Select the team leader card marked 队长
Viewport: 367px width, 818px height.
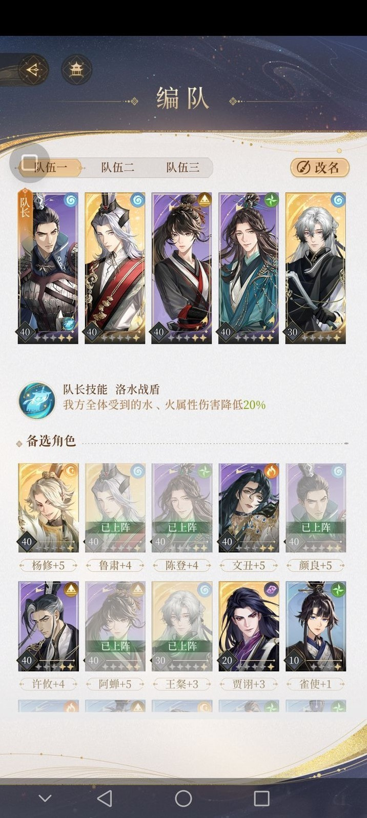(x=48, y=268)
